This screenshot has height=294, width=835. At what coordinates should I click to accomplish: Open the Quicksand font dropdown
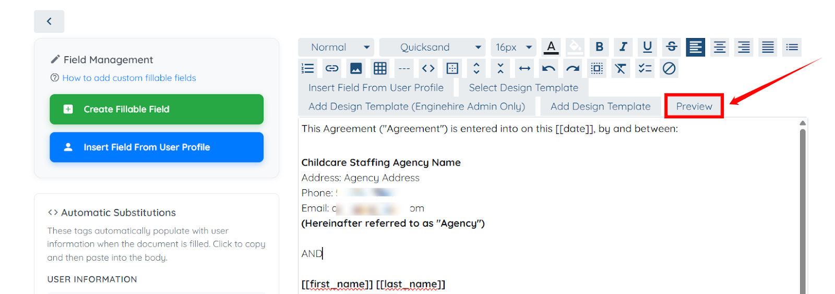click(x=432, y=47)
